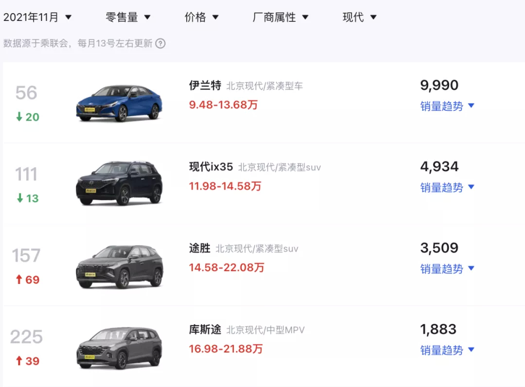Screen dimensions: 525x387
Task: Open the 厂商属性 filter dropdown
Action: [x=281, y=17]
